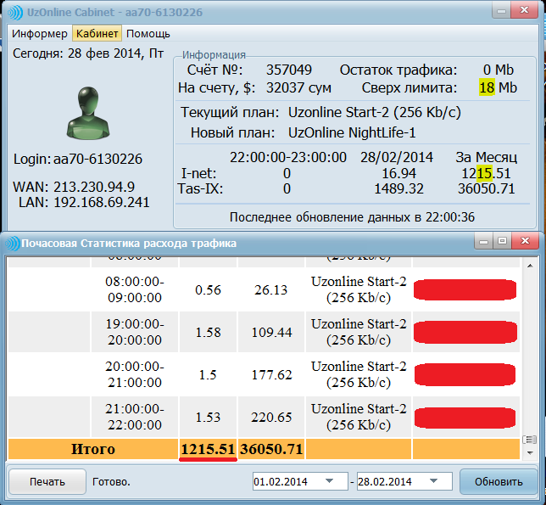
Task: Click the Login aa70-6130226 text
Action: (78, 159)
